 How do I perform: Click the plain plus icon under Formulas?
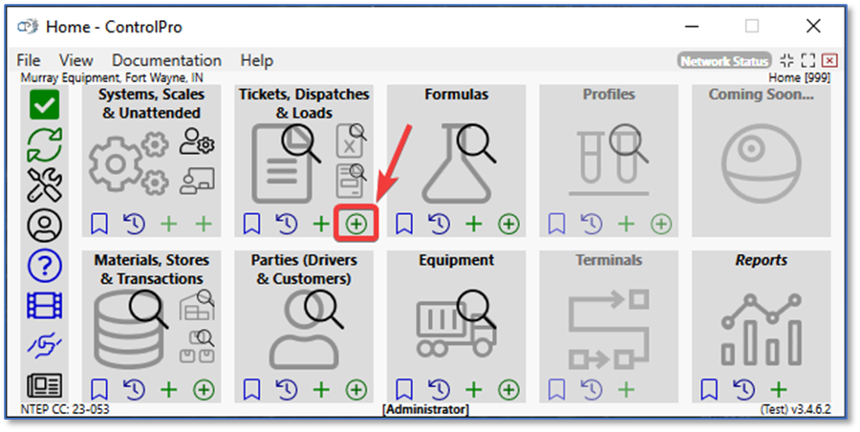click(x=473, y=225)
